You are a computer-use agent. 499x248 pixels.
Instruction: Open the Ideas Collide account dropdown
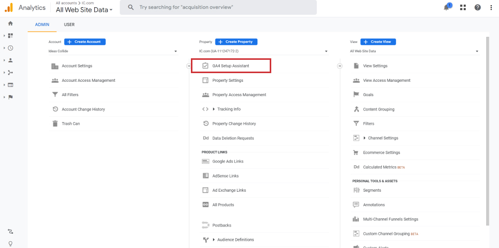[113, 51]
